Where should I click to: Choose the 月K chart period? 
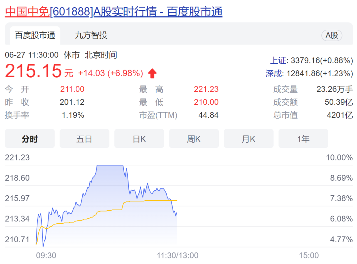(249, 139)
